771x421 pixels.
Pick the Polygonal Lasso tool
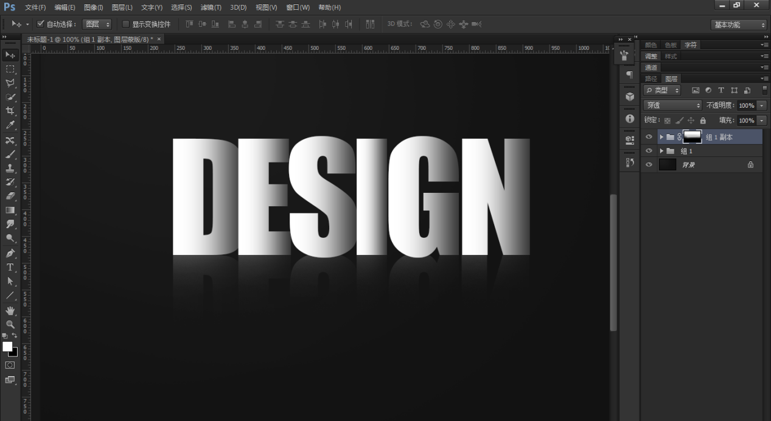point(10,83)
